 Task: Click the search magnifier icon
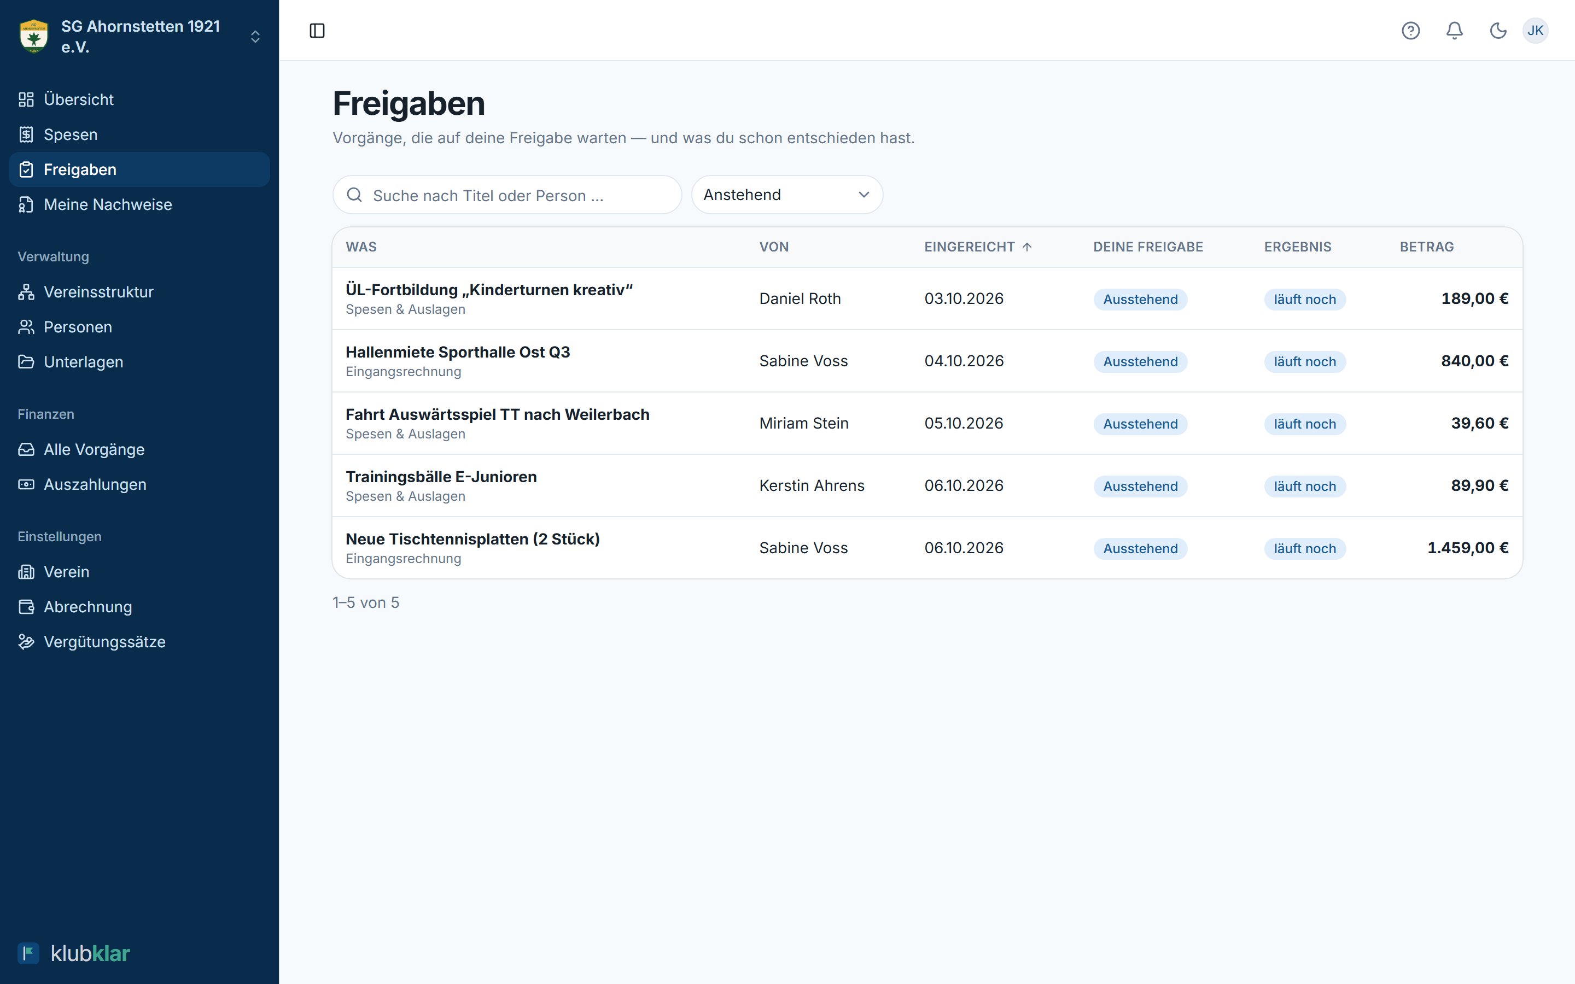pos(354,195)
